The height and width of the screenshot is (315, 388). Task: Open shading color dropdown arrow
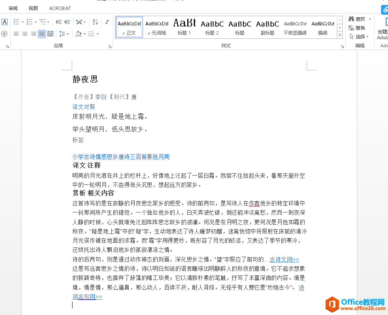pos(85,34)
